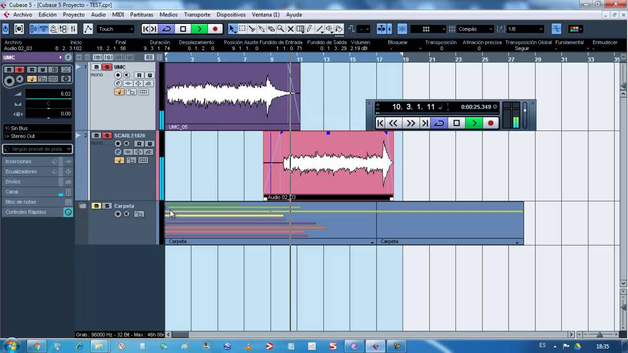Open channel settings 'e' on UMC track
628x353 pixels.
coord(118,83)
